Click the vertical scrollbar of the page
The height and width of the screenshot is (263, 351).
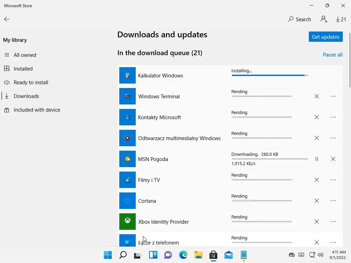coord(350,60)
